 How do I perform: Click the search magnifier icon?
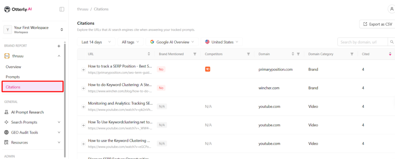coord(392,42)
